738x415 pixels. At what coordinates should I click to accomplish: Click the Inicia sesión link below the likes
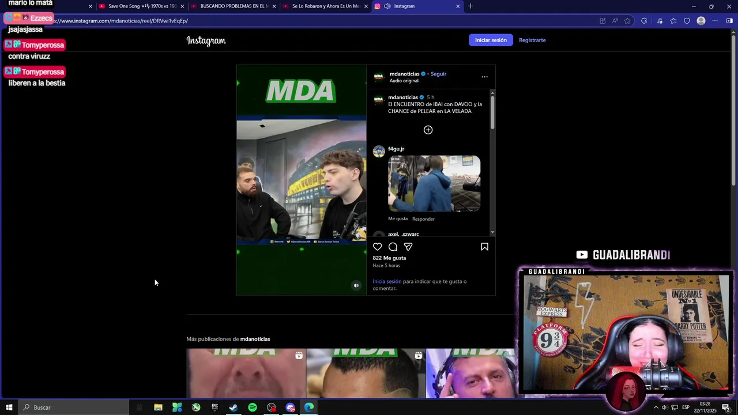[387, 281]
